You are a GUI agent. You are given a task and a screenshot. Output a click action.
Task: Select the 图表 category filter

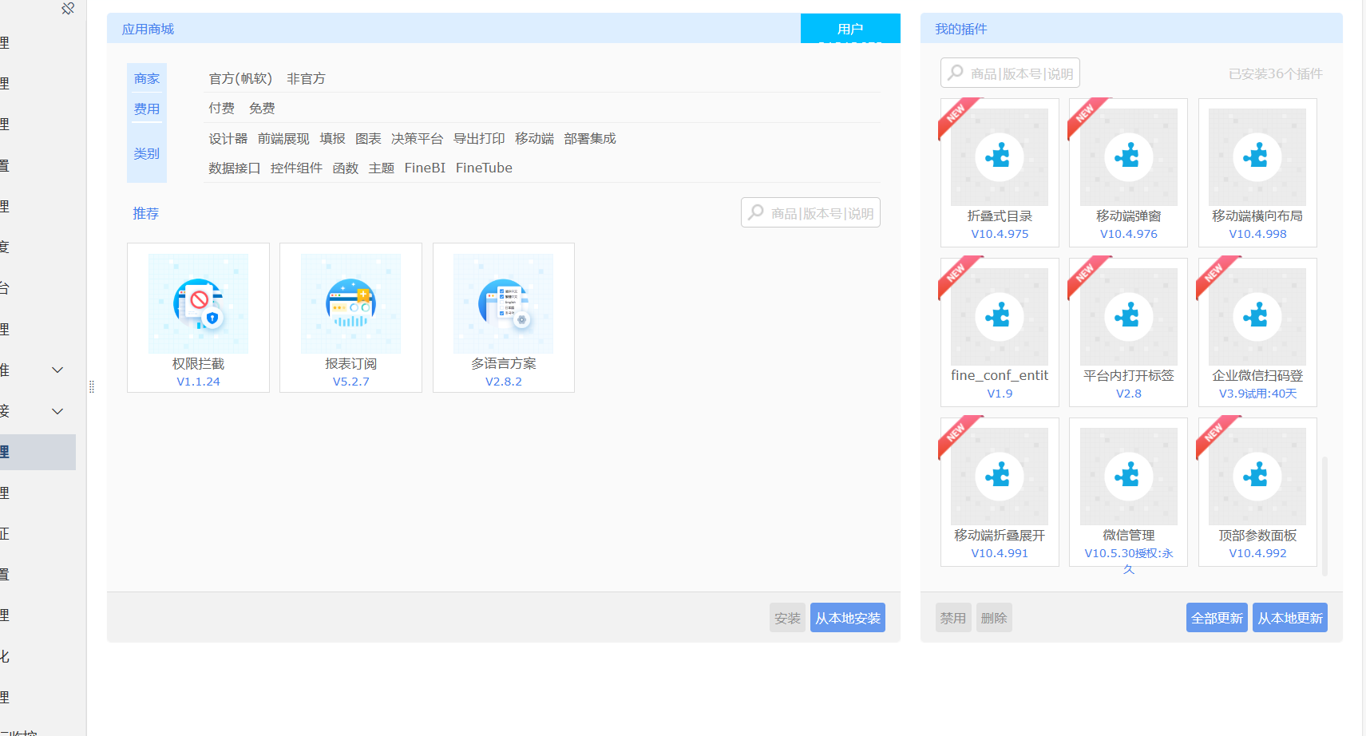(x=368, y=138)
